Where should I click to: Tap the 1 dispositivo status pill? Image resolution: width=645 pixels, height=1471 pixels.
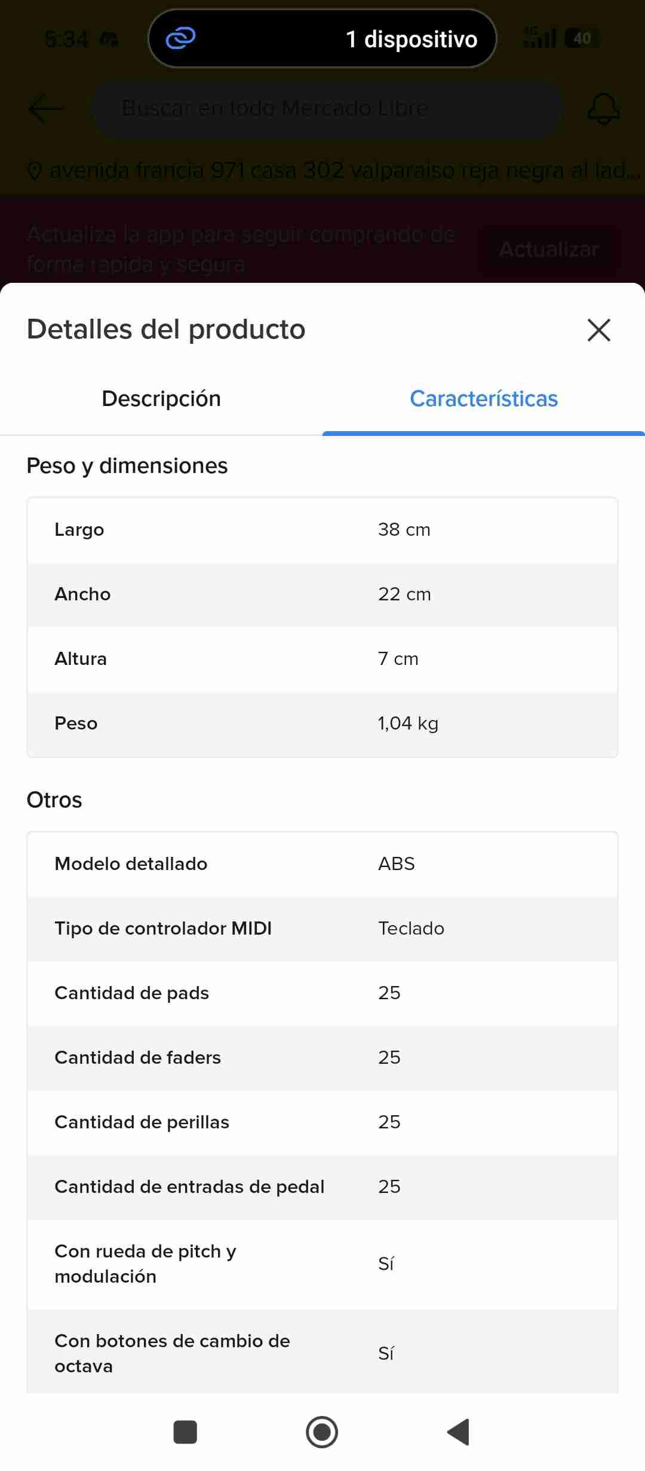point(322,39)
